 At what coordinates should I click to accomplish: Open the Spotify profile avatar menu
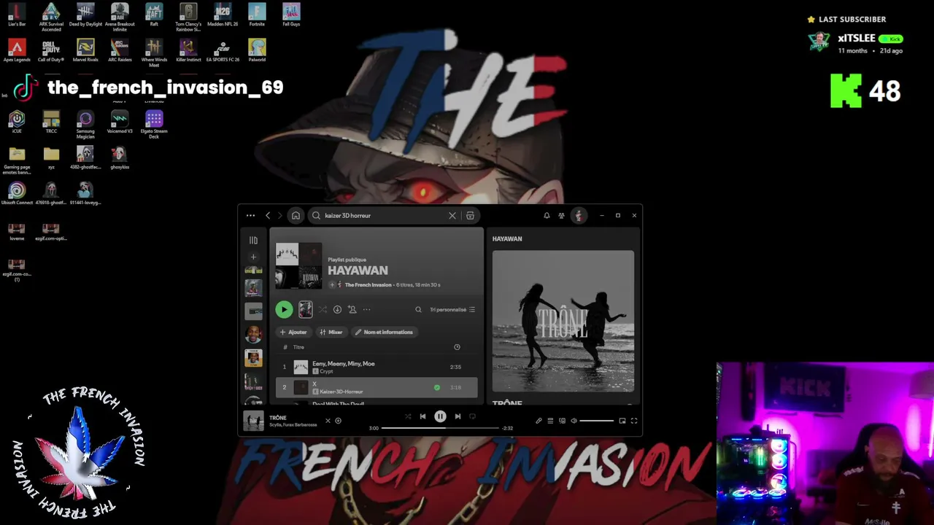tap(579, 216)
